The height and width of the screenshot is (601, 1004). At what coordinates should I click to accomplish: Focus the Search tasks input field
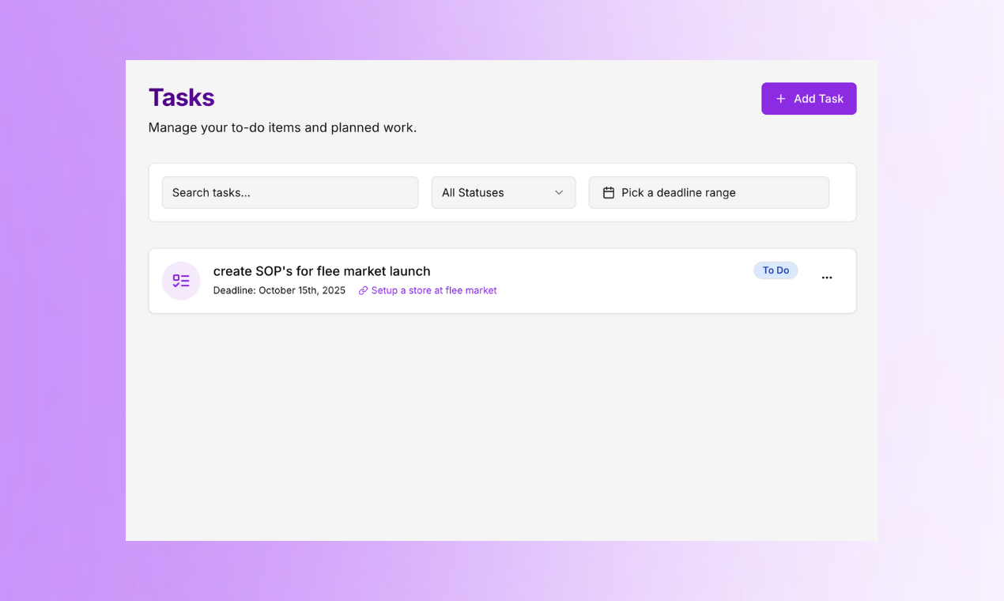tap(290, 193)
